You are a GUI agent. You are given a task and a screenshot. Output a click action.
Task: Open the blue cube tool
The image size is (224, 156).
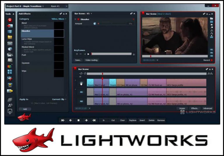(10, 49)
